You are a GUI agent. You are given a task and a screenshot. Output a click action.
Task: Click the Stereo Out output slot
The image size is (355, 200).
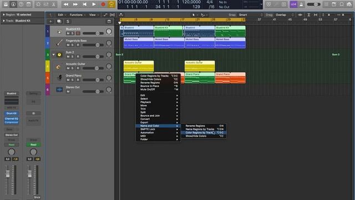click(x=11, y=135)
